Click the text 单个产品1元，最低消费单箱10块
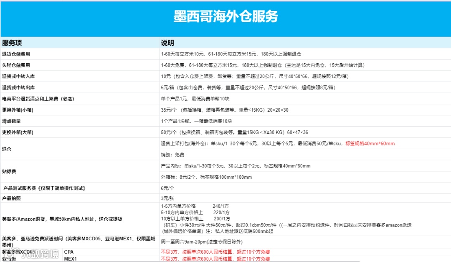The height and width of the screenshot is (262, 451). [x=195, y=99]
